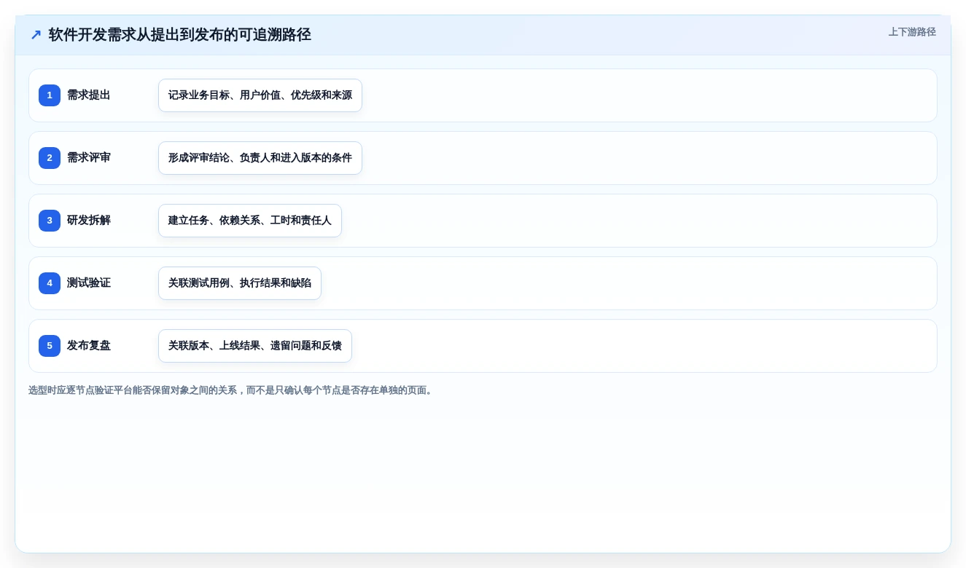
Task: Click step number 2 badge
Action: pyautogui.click(x=50, y=158)
